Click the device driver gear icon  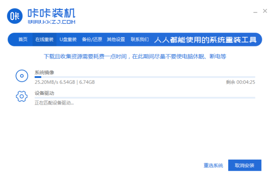point(22,96)
